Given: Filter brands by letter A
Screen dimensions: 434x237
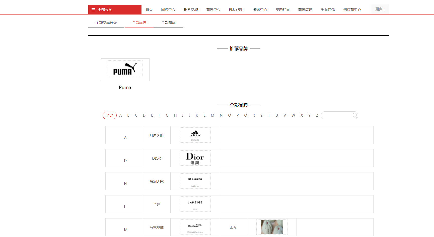Looking at the screenshot, I should (121, 115).
